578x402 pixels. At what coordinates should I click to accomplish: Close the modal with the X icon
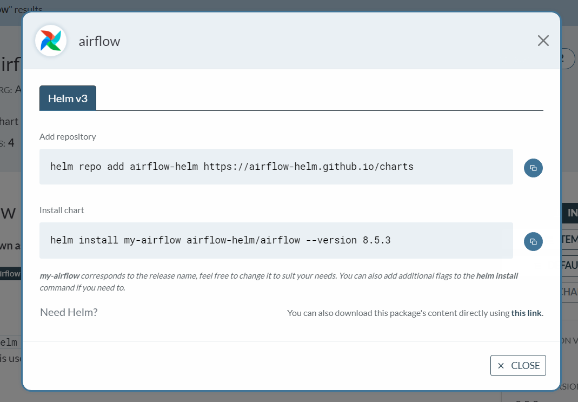[543, 41]
